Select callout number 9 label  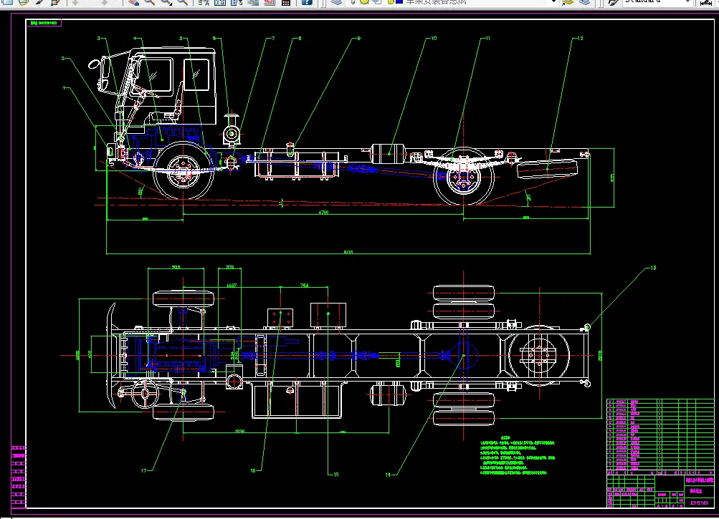358,39
